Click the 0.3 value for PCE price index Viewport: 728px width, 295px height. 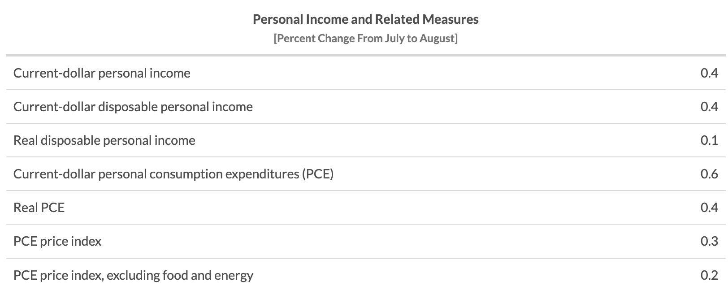coord(709,241)
